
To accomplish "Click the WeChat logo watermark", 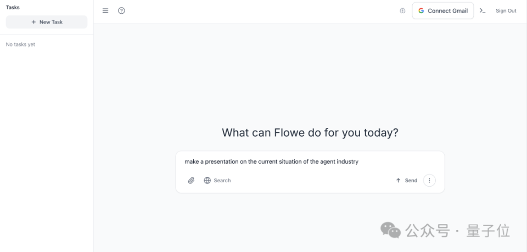I will coord(390,230).
